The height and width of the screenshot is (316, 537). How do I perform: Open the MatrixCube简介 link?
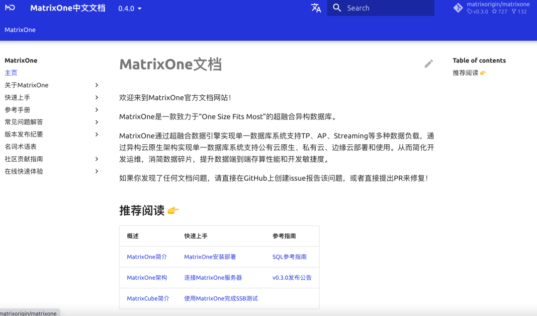pos(148,299)
